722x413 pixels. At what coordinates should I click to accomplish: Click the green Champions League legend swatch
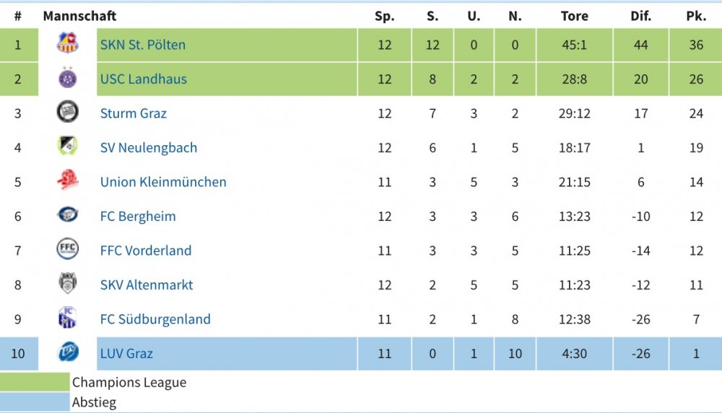(x=35, y=382)
